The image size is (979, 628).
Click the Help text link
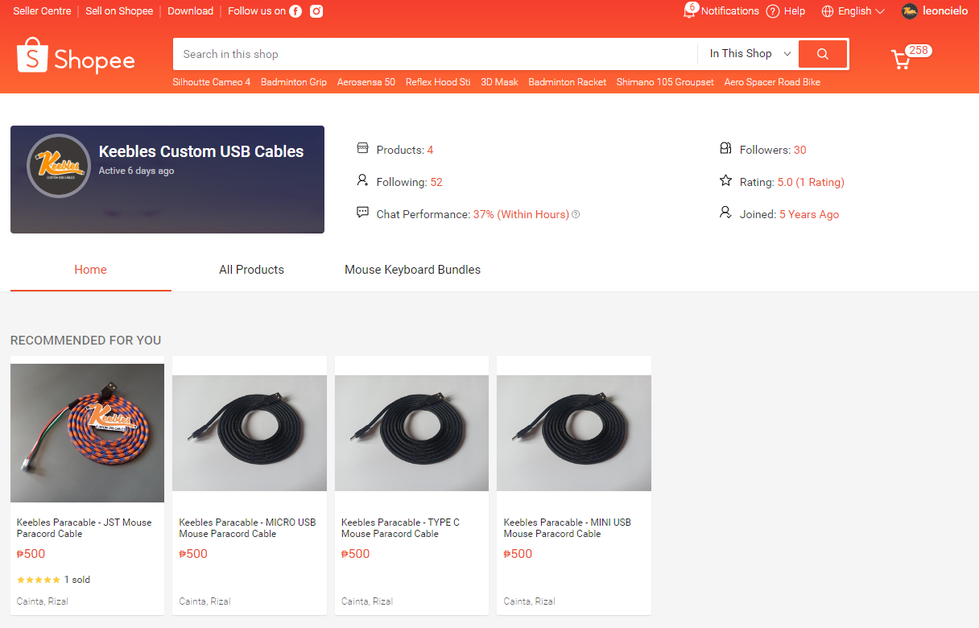795,11
